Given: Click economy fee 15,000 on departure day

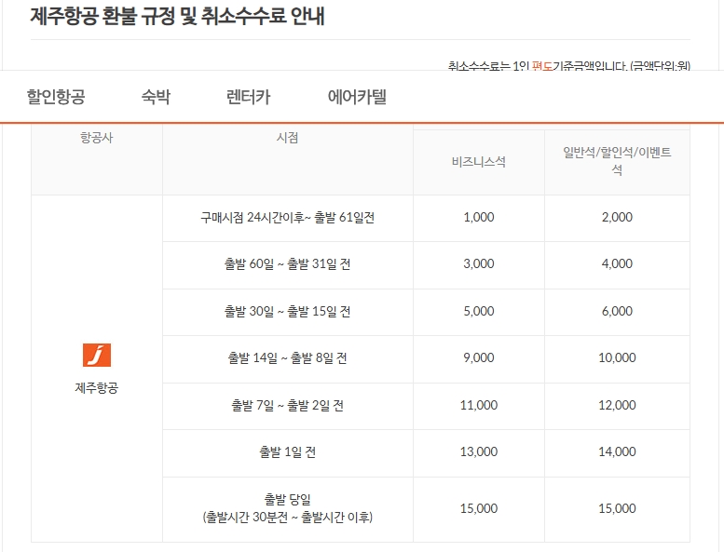Looking at the screenshot, I should point(617,508).
